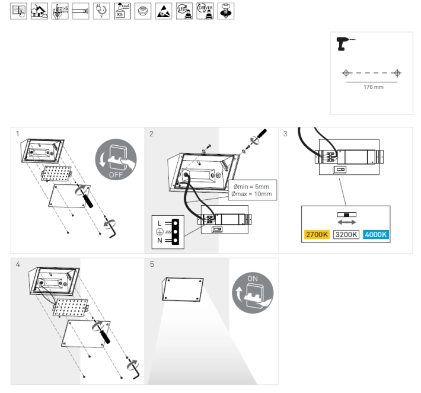
Task: Click the hex key in step 4
Action: click(134, 369)
